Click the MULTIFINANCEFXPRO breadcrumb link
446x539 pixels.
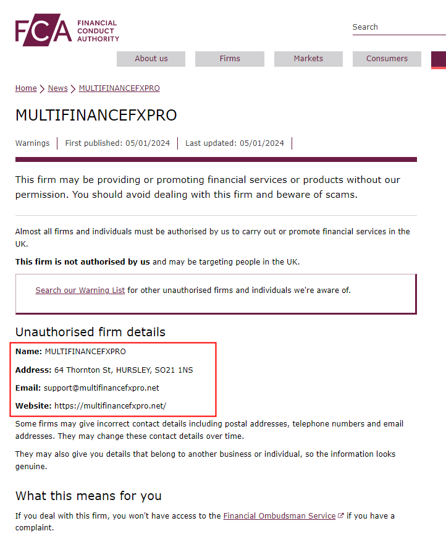(x=119, y=88)
